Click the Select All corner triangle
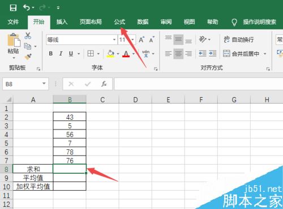283x209 pixels. 8,99
